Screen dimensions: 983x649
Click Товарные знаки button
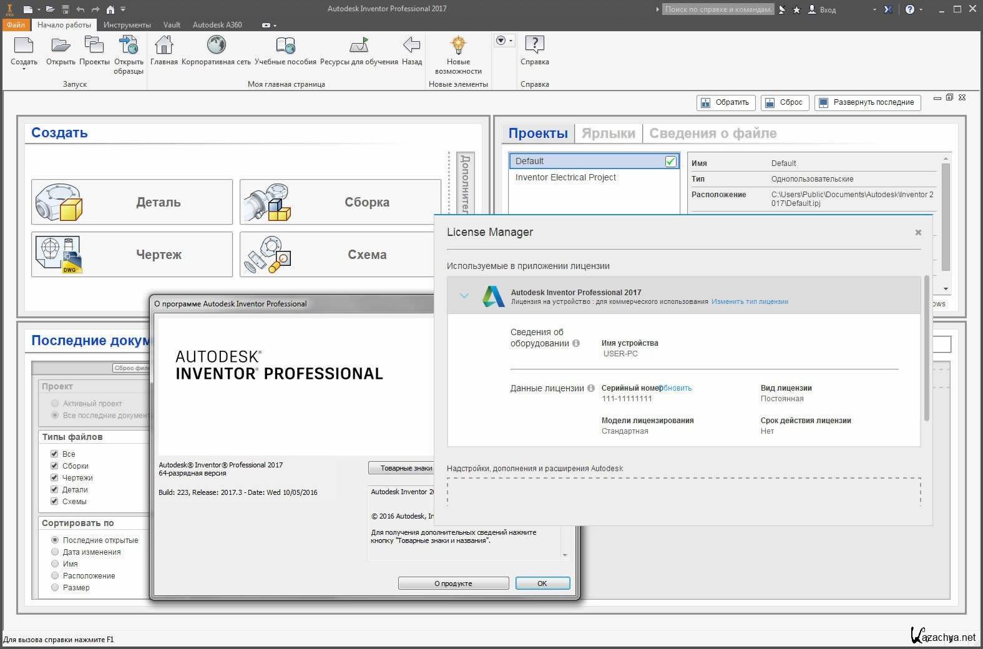401,468
